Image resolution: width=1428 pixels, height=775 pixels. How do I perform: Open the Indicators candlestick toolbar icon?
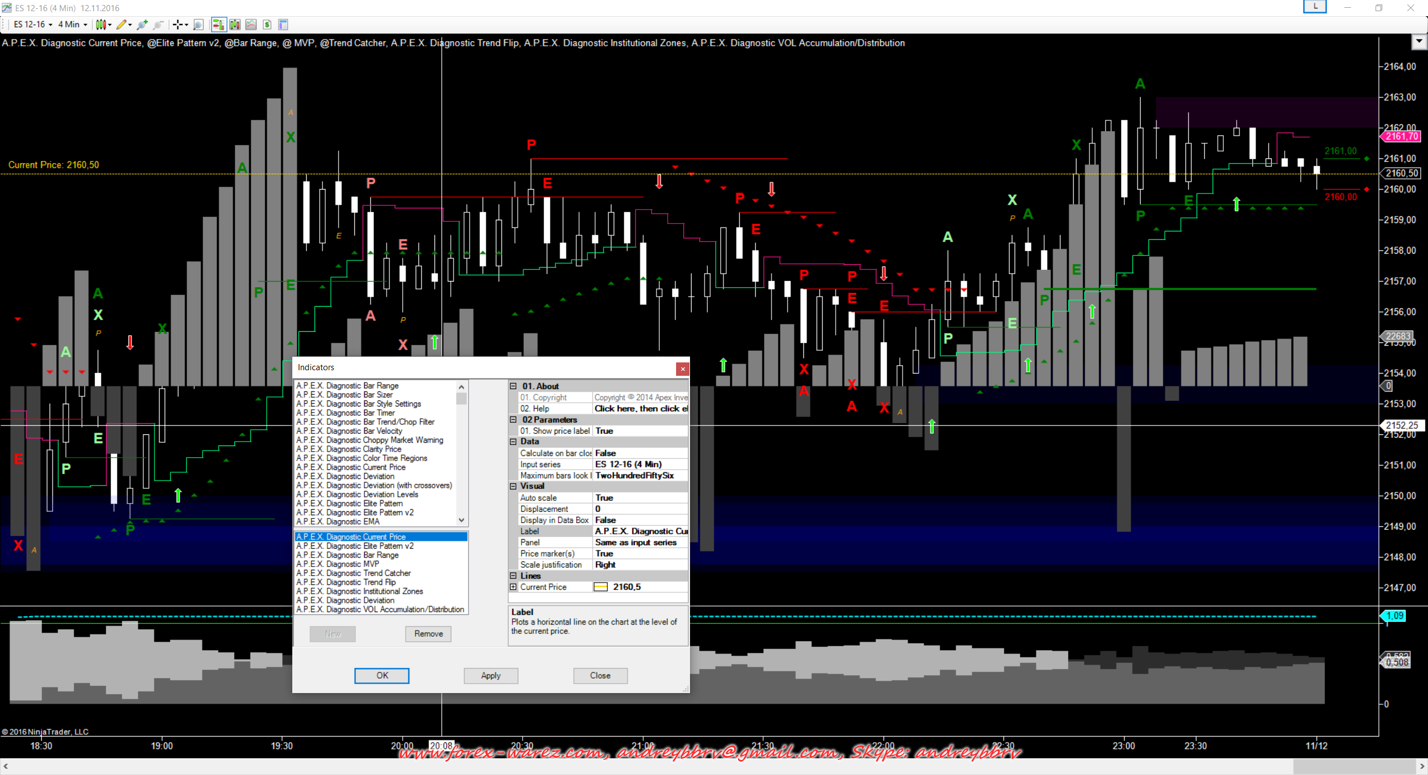[235, 25]
